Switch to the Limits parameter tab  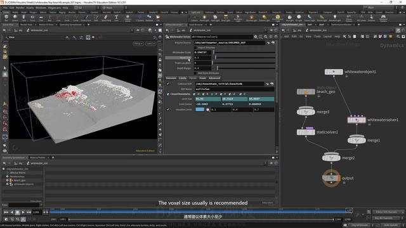(183, 78)
